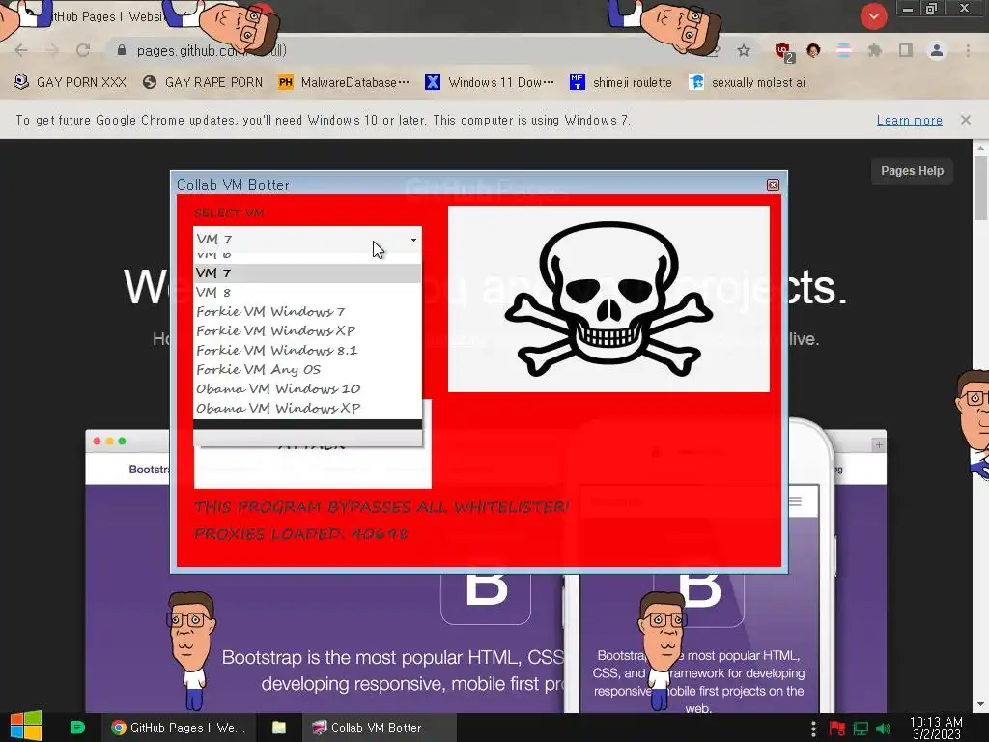Click the Learn more link in the info bar
Viewport: 989px width, 742px height.
pyautogui.click(x=909, y=120)
